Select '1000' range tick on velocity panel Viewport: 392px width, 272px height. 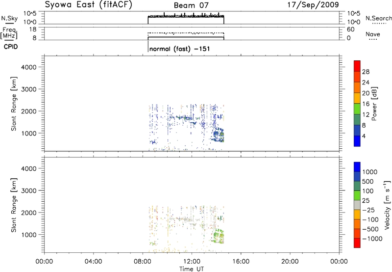click(x=29, y=235)
